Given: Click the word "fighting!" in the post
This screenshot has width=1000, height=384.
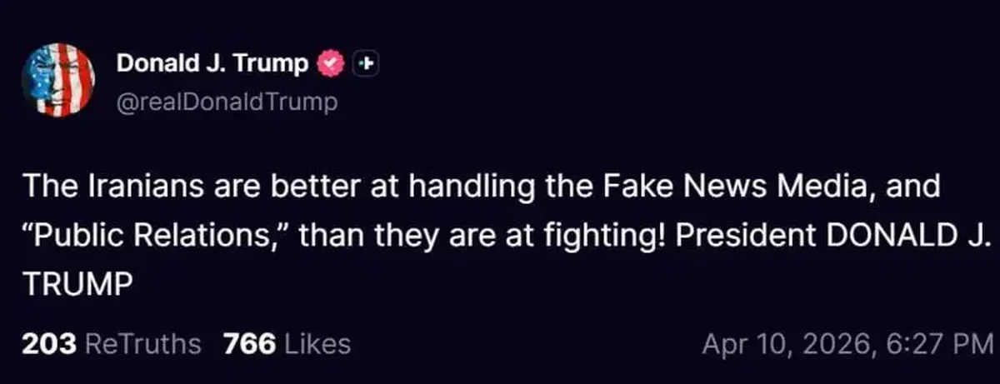Looking at the screenshot, I should click(581, 237).
